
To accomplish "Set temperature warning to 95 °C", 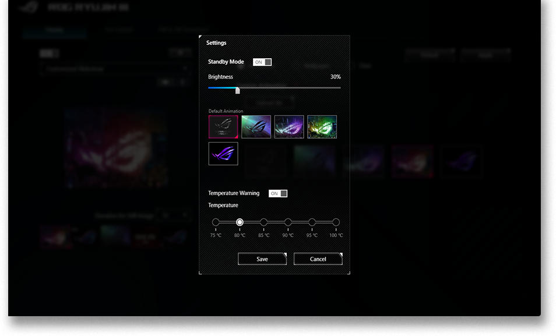I will point(312,222).
